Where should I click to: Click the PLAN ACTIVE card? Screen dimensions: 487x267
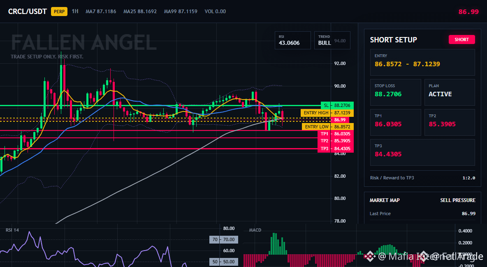coord(450,92)
